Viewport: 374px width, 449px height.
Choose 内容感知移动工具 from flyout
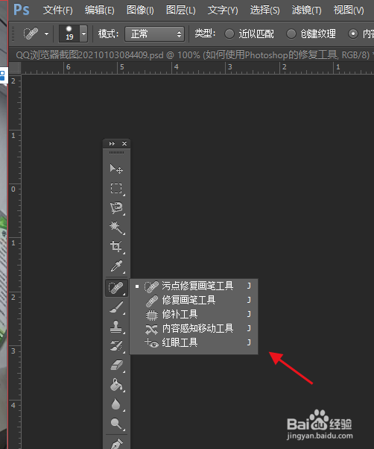[194, 328]
